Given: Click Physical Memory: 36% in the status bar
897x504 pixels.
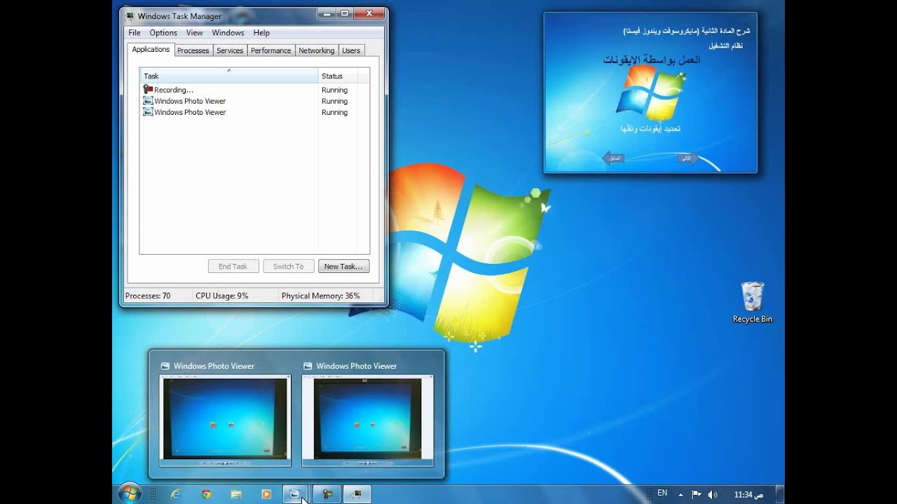Looking at the screenshot, I should pyautogui.click(x=321, y=296).
